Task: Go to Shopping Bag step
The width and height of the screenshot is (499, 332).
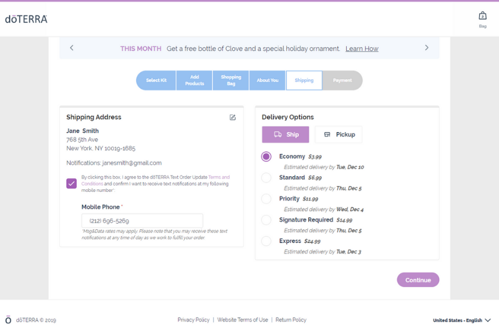Action: pos(231,80)
